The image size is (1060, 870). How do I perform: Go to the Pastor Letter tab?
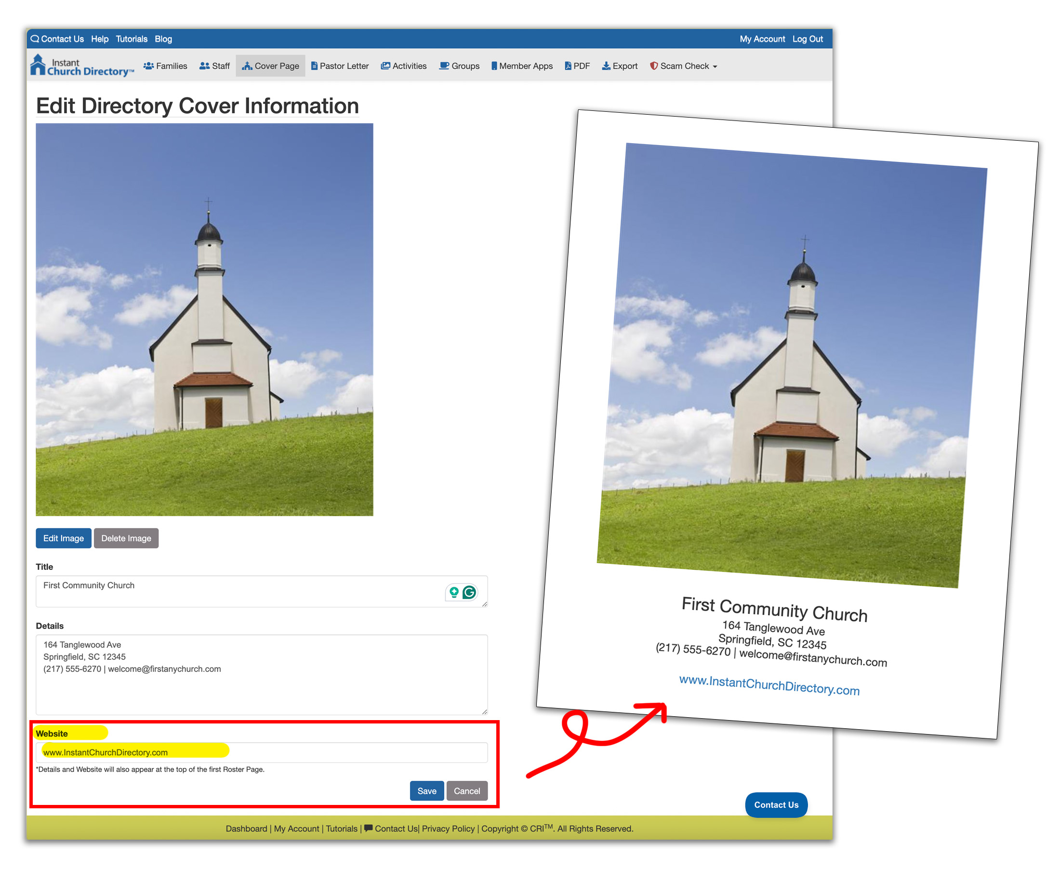(340, 66)
